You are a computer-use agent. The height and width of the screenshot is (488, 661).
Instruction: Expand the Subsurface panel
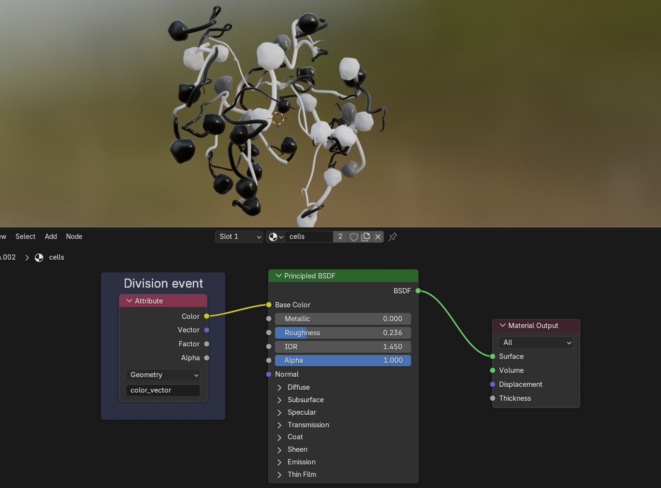coord(279,400)
